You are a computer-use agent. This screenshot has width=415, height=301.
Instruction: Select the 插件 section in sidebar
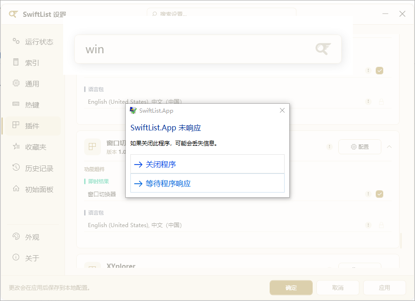click(x=33, y=126)
